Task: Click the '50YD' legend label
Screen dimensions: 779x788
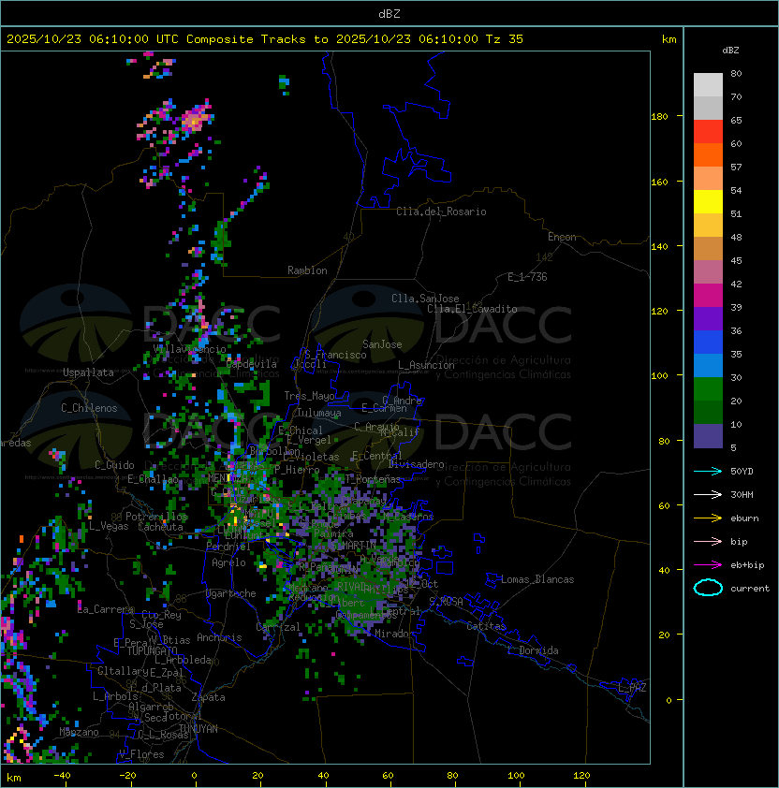Action: point(742,472)
